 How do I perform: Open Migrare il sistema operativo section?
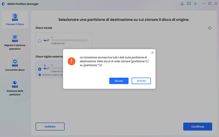coord(15,42)
